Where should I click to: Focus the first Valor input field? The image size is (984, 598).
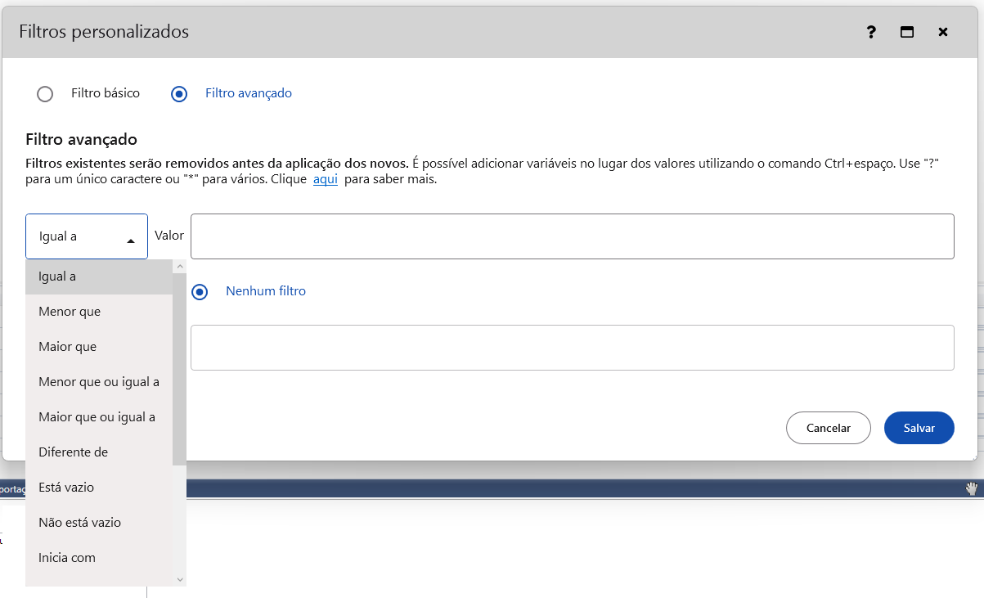pyautogui.click(x=572, y=236)
